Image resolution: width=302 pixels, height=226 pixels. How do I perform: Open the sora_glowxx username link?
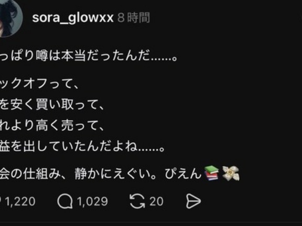pos(73,18)
